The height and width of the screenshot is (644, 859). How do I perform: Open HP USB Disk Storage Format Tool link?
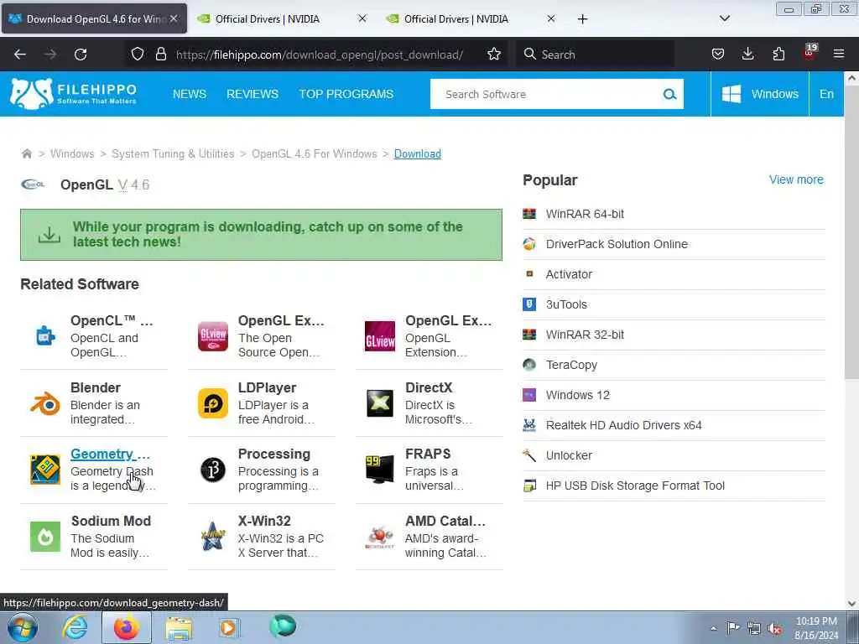point(635,486)
